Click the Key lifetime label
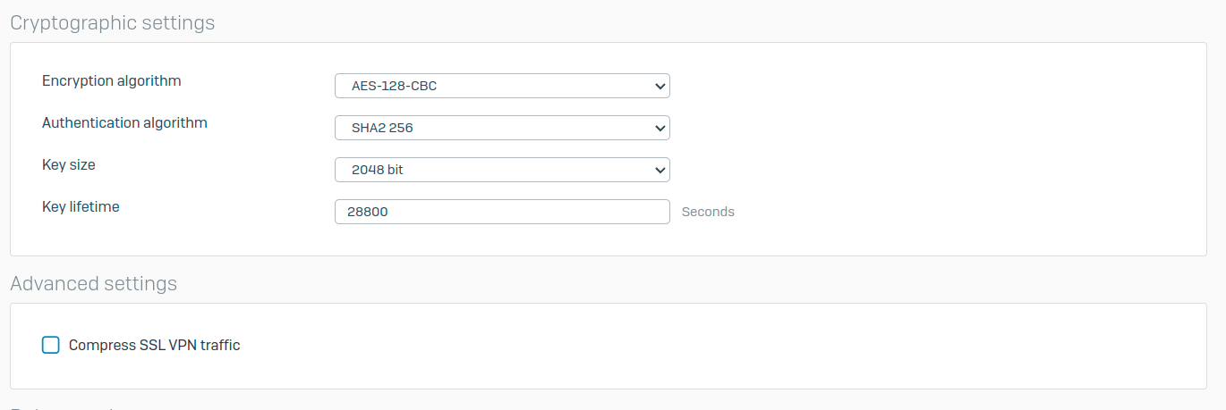Image resolution: width=1226 pixels, height=410 pixels. 81,206
